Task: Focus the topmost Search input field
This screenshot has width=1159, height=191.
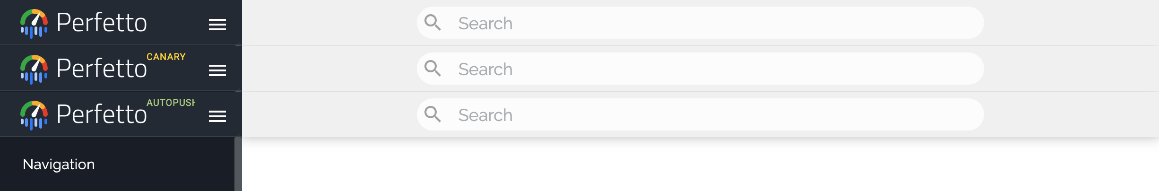Action: 709,23
